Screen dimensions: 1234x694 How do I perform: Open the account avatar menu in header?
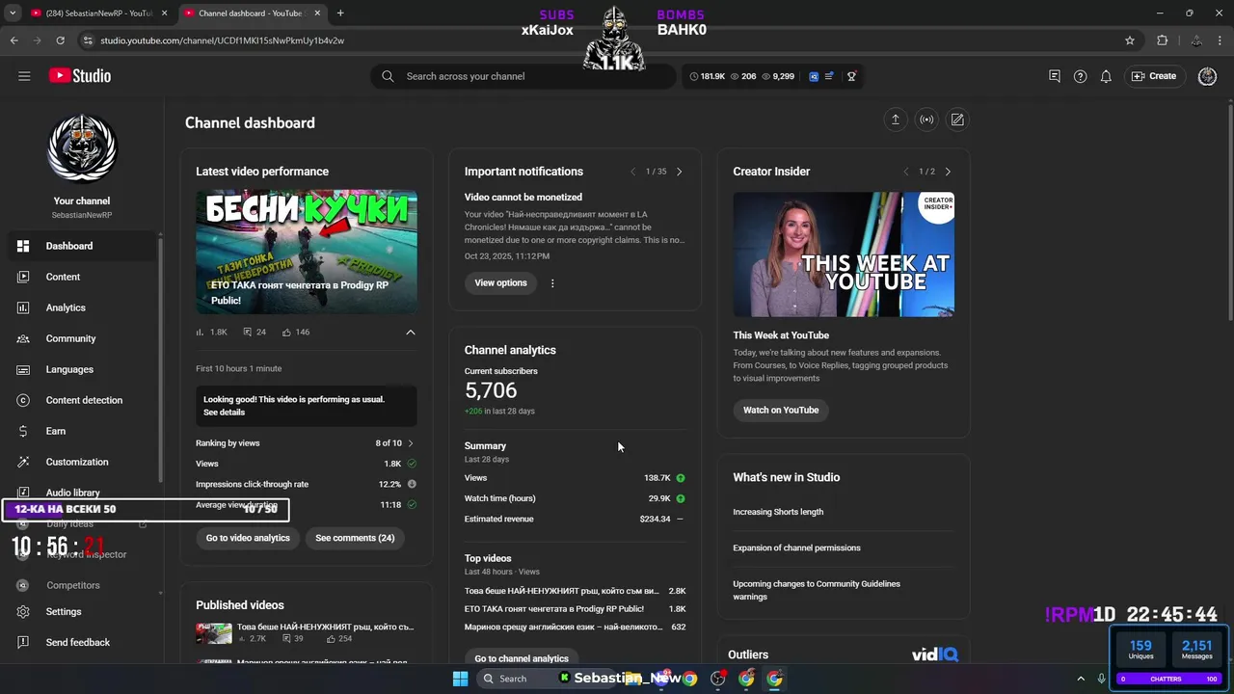(x=1207, y=76)
